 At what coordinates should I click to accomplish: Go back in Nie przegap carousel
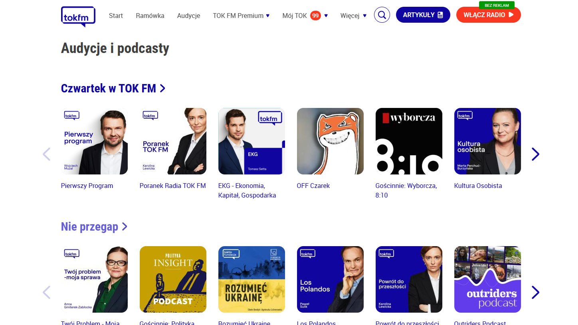[46, 292]
